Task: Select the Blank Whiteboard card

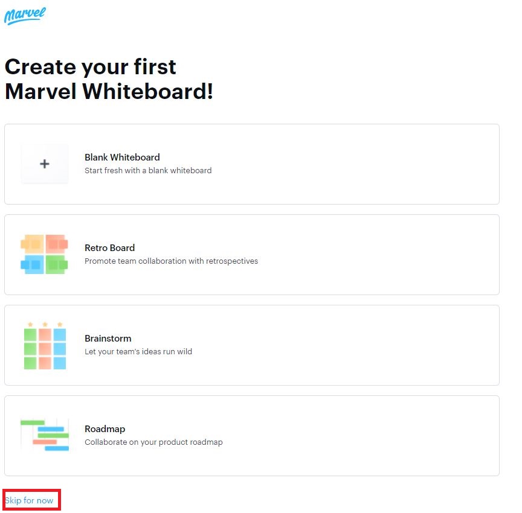Action: click(251, 164)
